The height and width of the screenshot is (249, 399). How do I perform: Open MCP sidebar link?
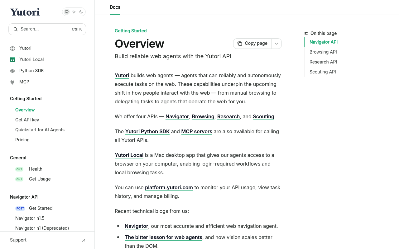tap(24, 82)
